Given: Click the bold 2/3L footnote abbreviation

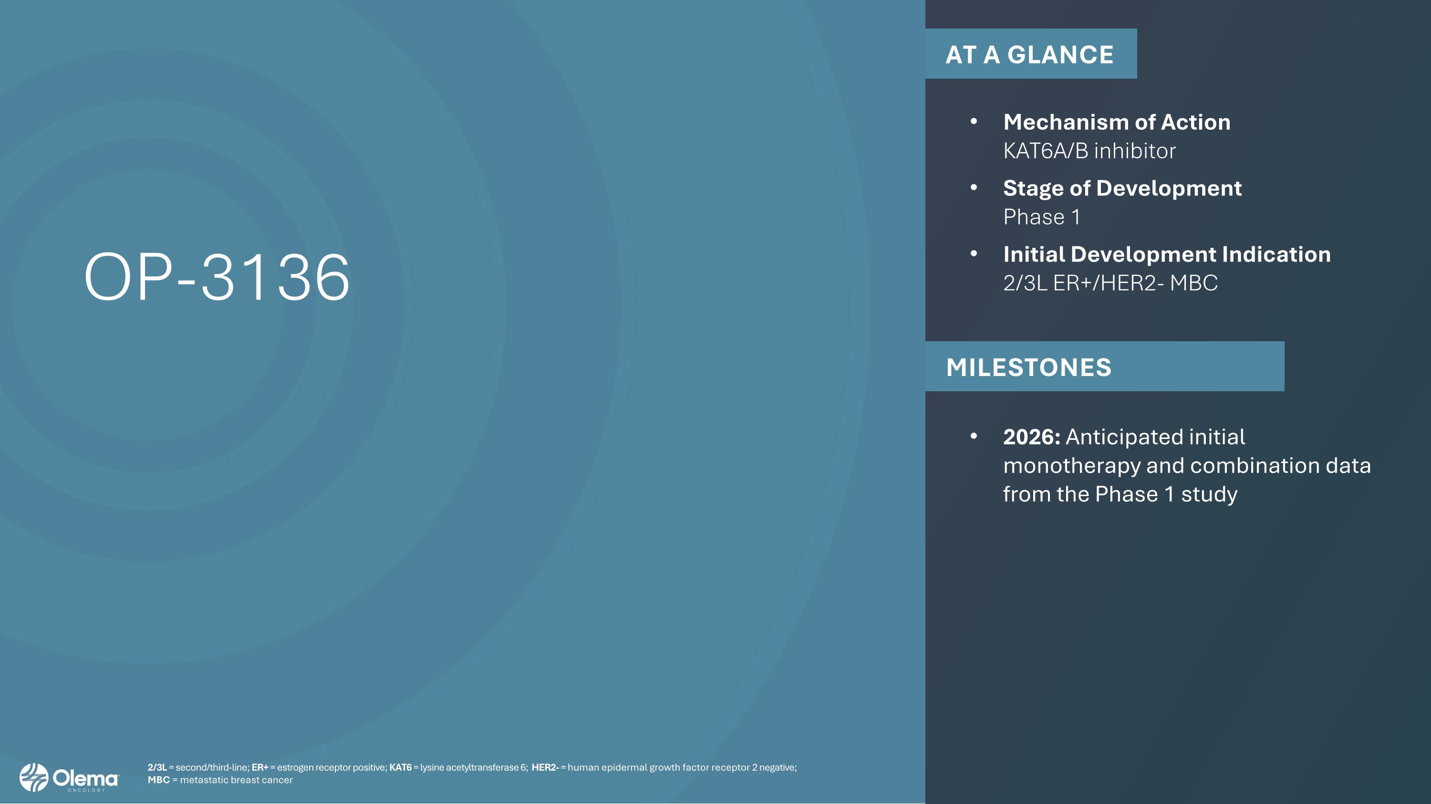Looking at the screenshot, I should [x=156, y=767].
